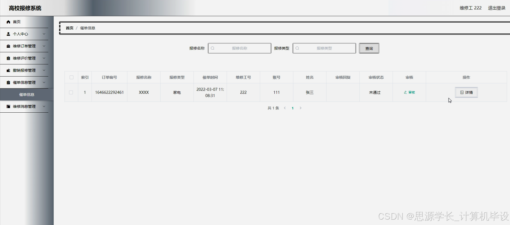Click the 催单时间 column header
Image resolution: width=510 pixels, height=225 pixels.
210,77
